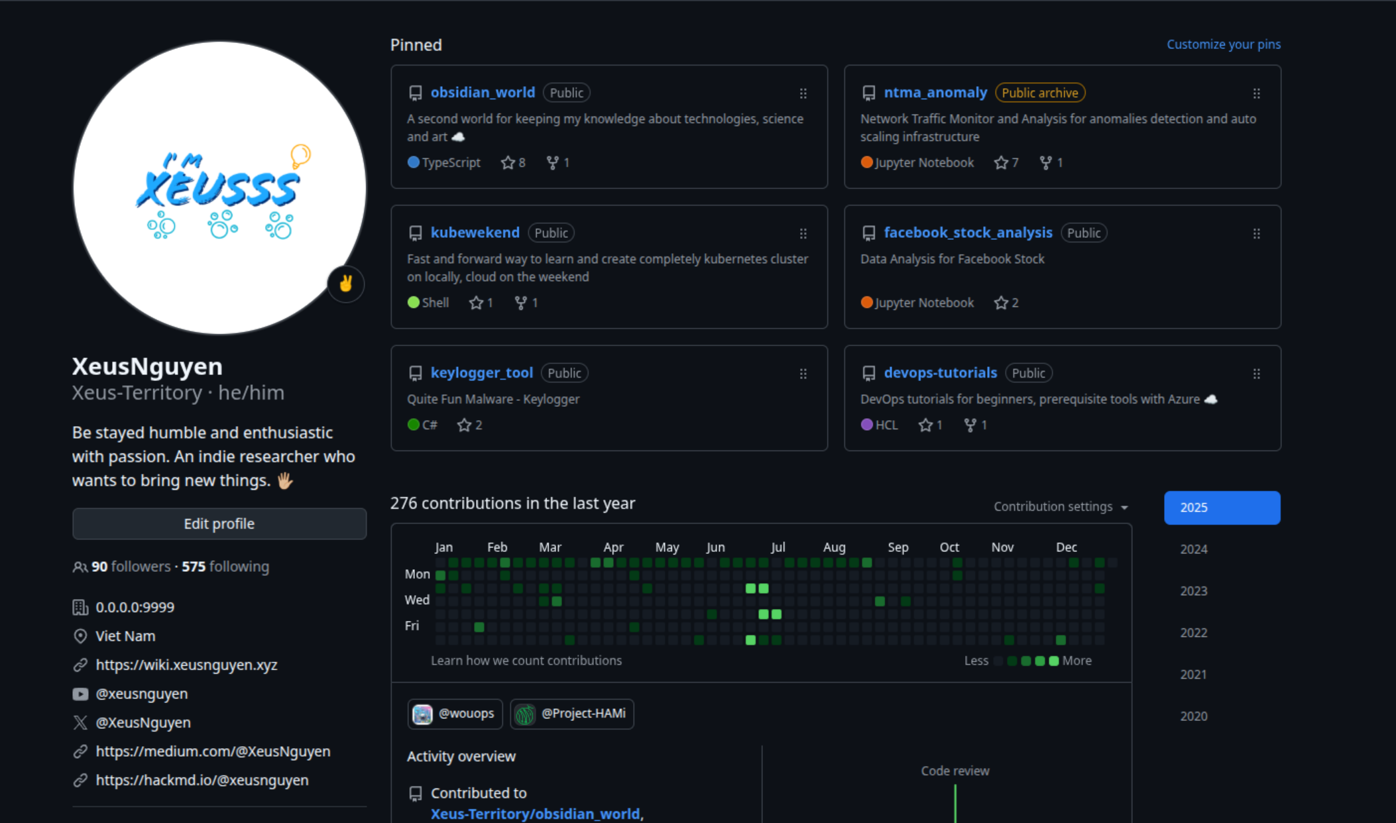Select the 2024 contribution year
Viewport: 1396px width, 823px height.
coord(1194,549)
